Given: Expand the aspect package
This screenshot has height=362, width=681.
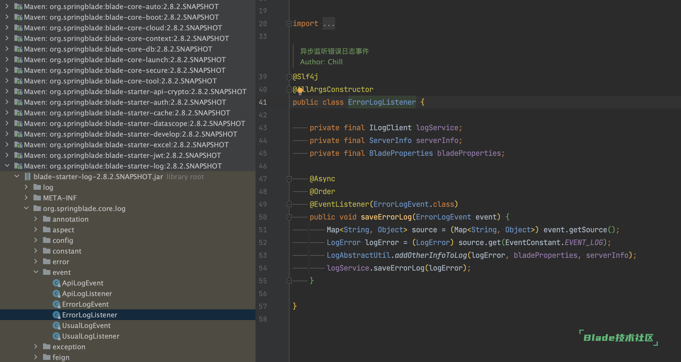Looking at the screenshot, I should (36, 229).
